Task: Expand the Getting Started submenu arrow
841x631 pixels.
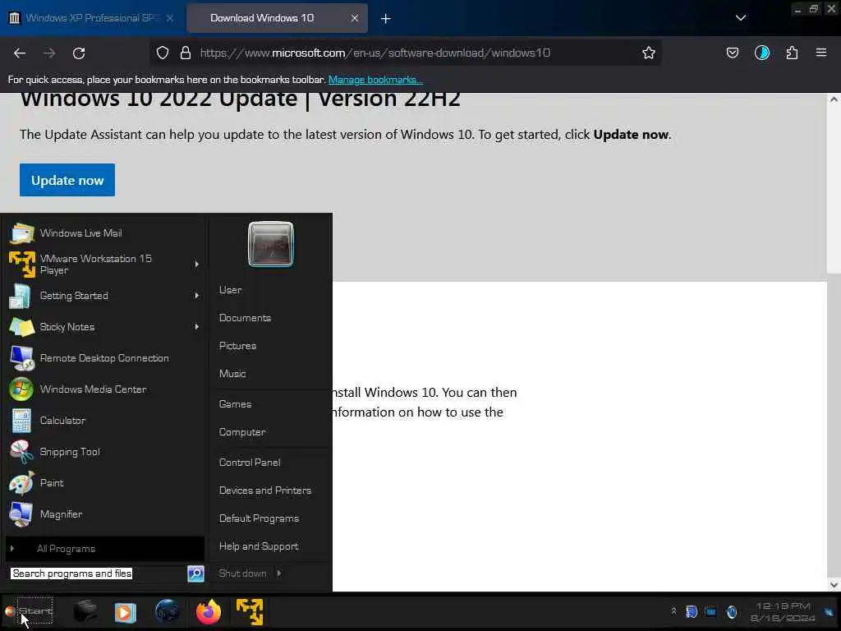Action: 197,296
